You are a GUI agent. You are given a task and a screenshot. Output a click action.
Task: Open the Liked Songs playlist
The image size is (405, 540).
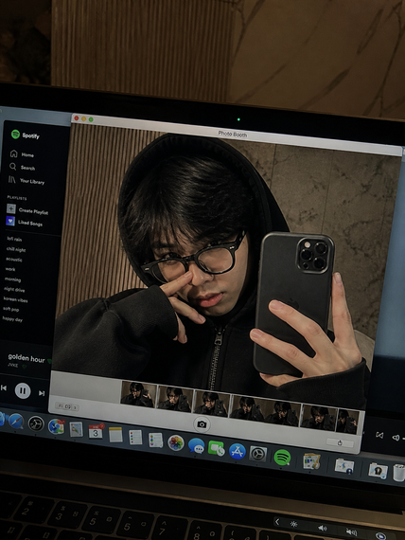point(25,222)
